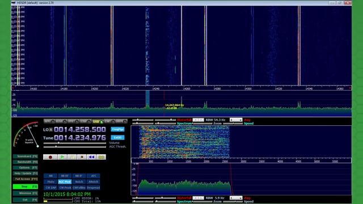The width and height of the screenshot is (363, 204).
Task: Toggle the loop playback button
Action: coord(101,157)
